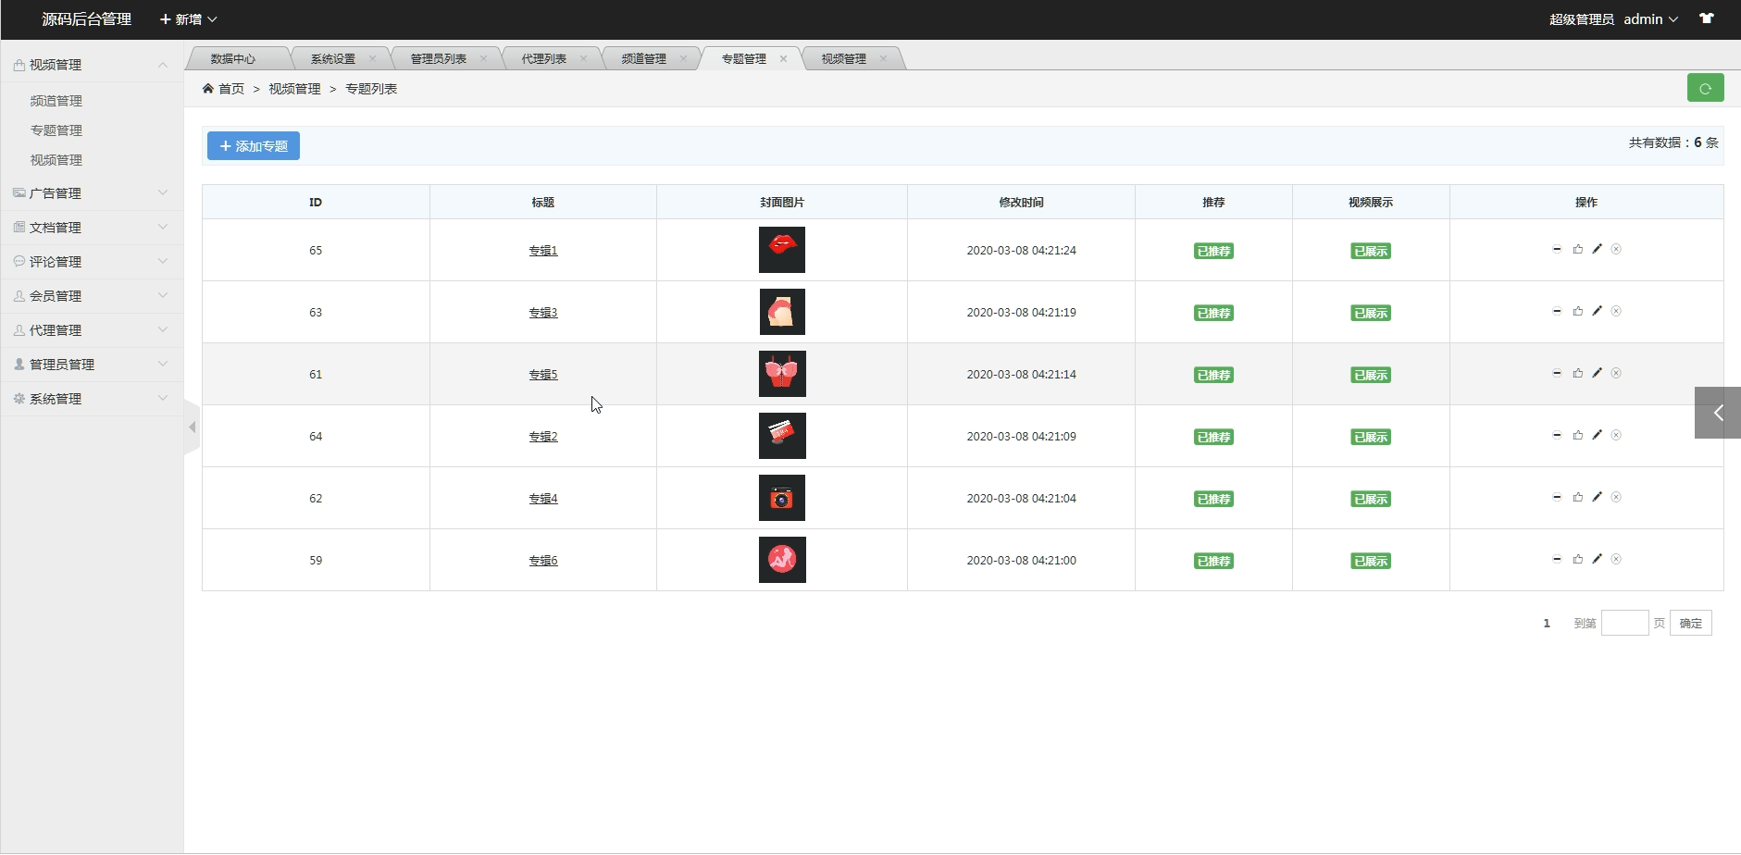Click the green refresh icon button
The image size is (1741, 855).
tap(1705, 88)
